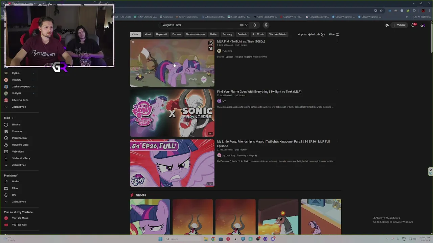Open the account avatar menu
The width and height of the screenshot is (433, 243).
coord(423,25)
